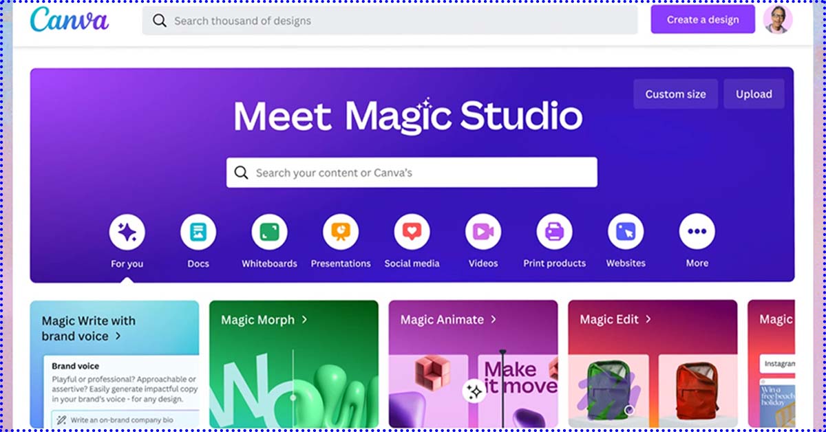
Task: Click the "Search your content or Canva's" field
Action: click(x=412, y=173)
